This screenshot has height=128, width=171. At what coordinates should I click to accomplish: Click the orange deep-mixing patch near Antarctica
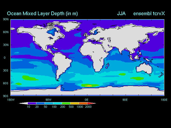tap(89, 86)
